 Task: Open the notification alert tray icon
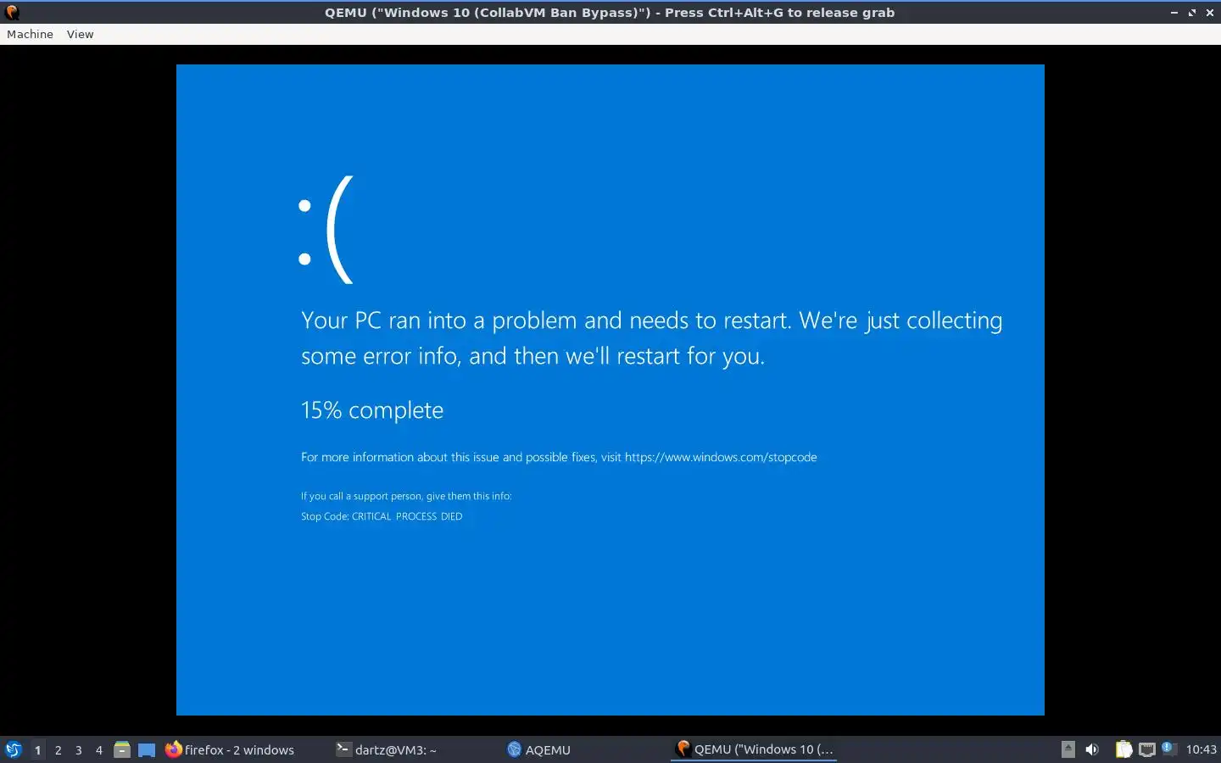(x=1168, y=748)
